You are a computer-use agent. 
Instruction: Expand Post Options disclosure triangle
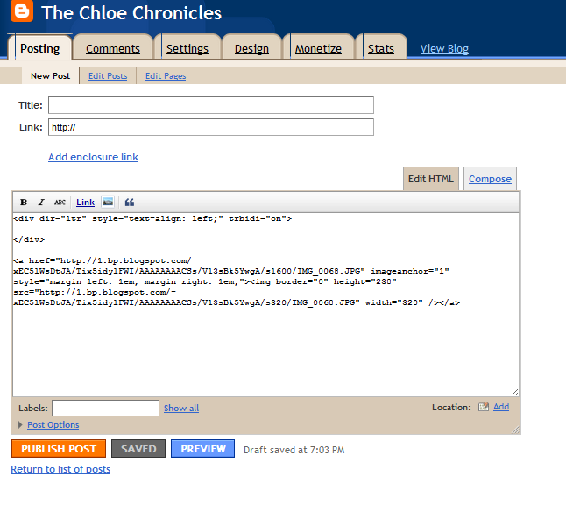(20, 425)
